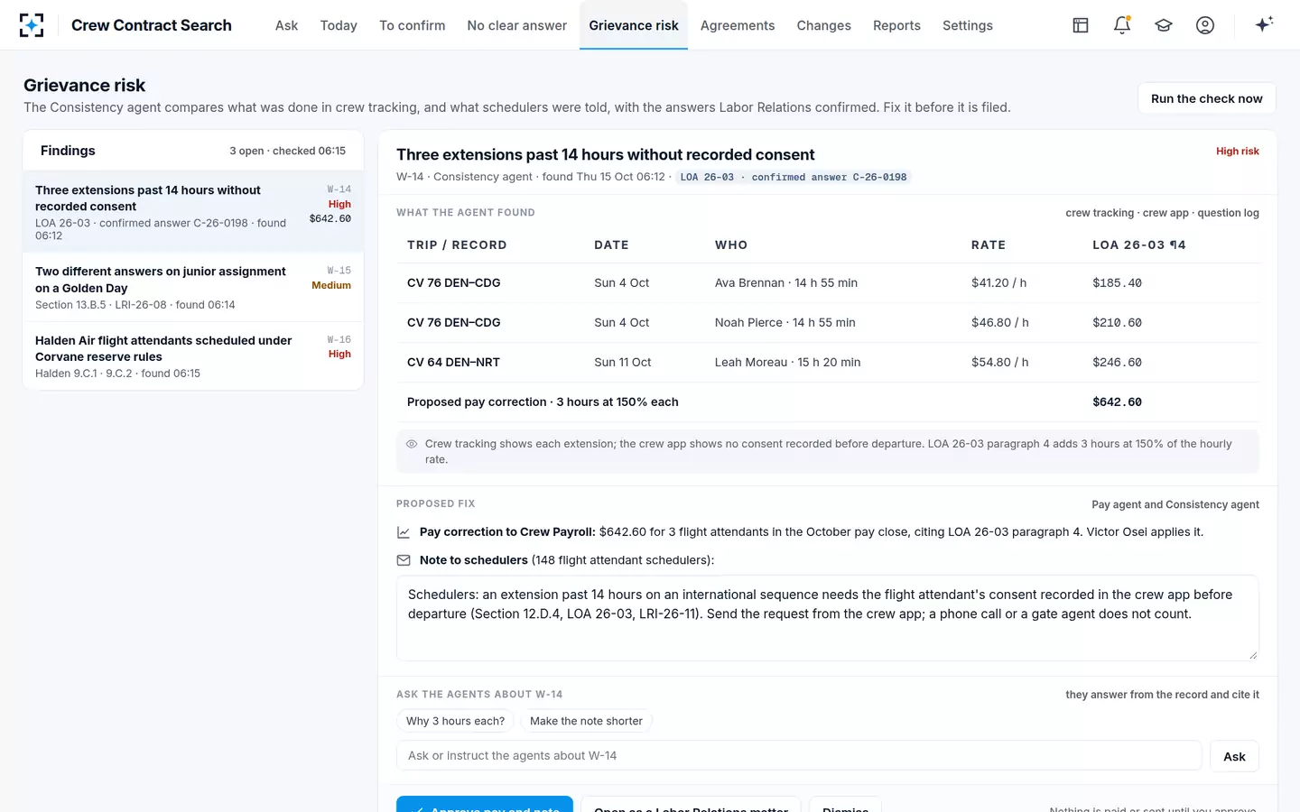Click the LOA 26-03 confirmed answer C-26-0198 tag
This screenshot has width=1300, height=812.
pos(794,177)
